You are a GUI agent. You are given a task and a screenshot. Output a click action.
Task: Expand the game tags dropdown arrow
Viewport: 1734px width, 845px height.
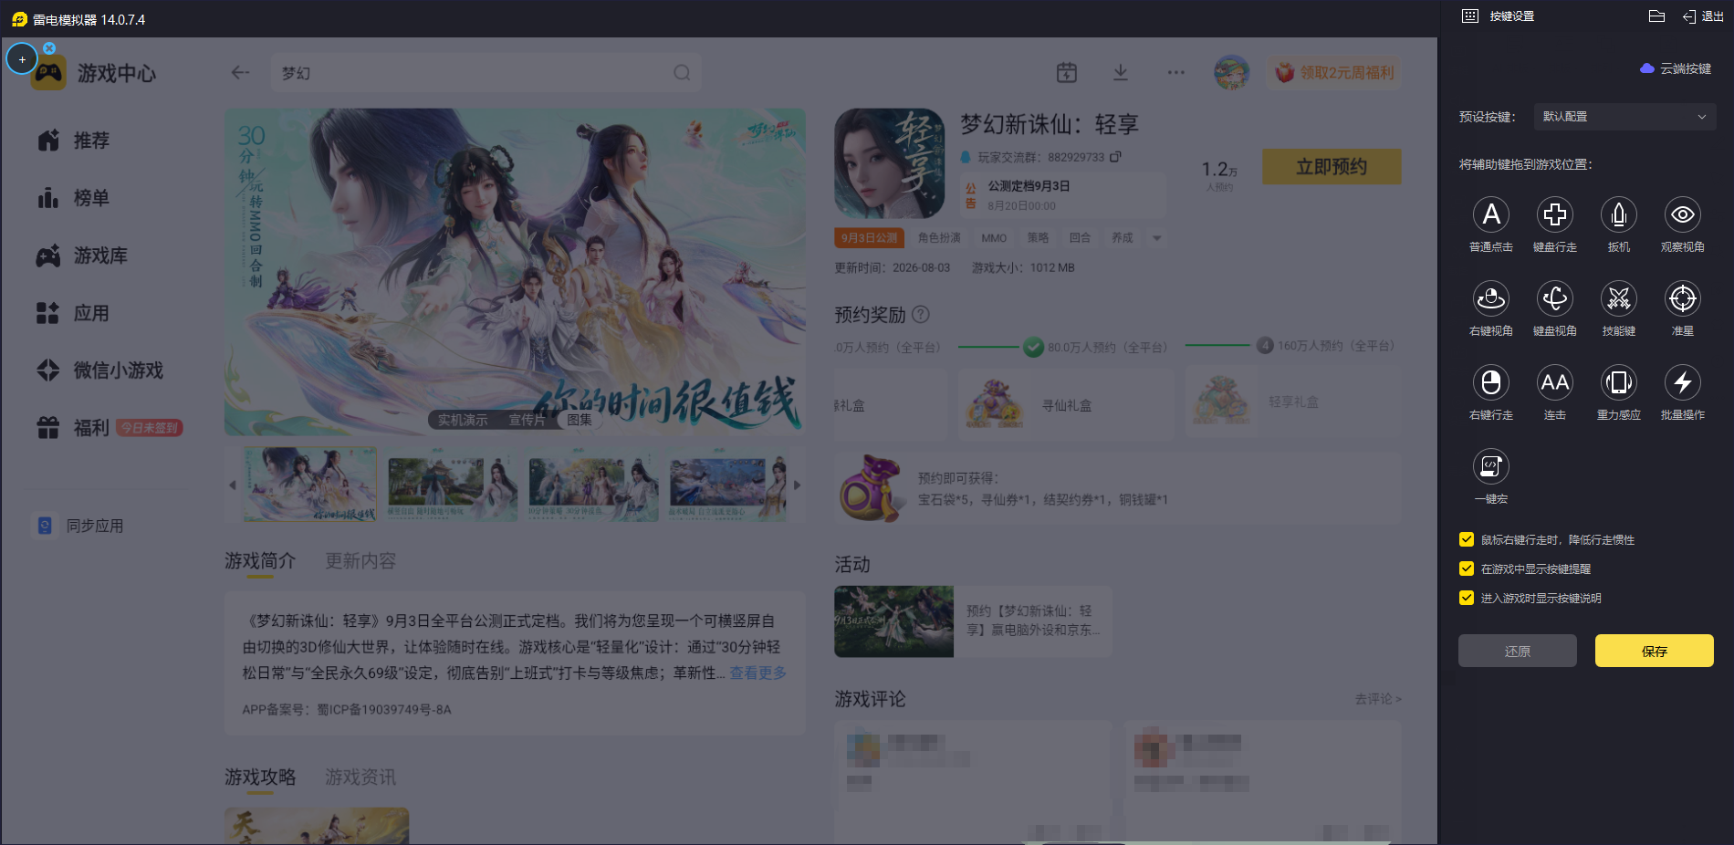(1157, 238)
